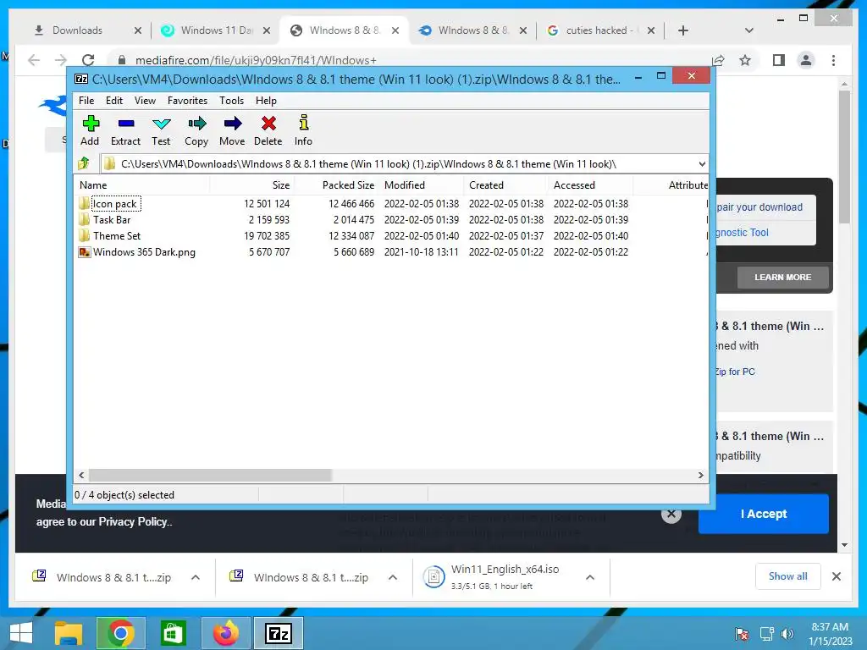The height and width of the screenshot is (650, 867).
Task: Toggle Chrome's side panel icon
Action: pyautogui.click(x=779, y=60)
